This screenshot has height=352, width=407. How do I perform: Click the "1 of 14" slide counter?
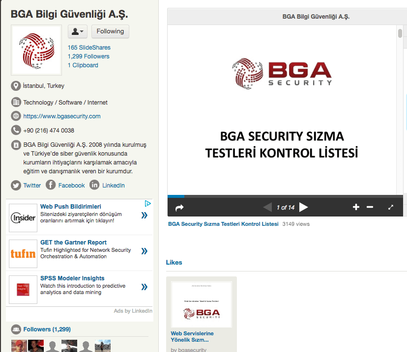coord(286,207)
